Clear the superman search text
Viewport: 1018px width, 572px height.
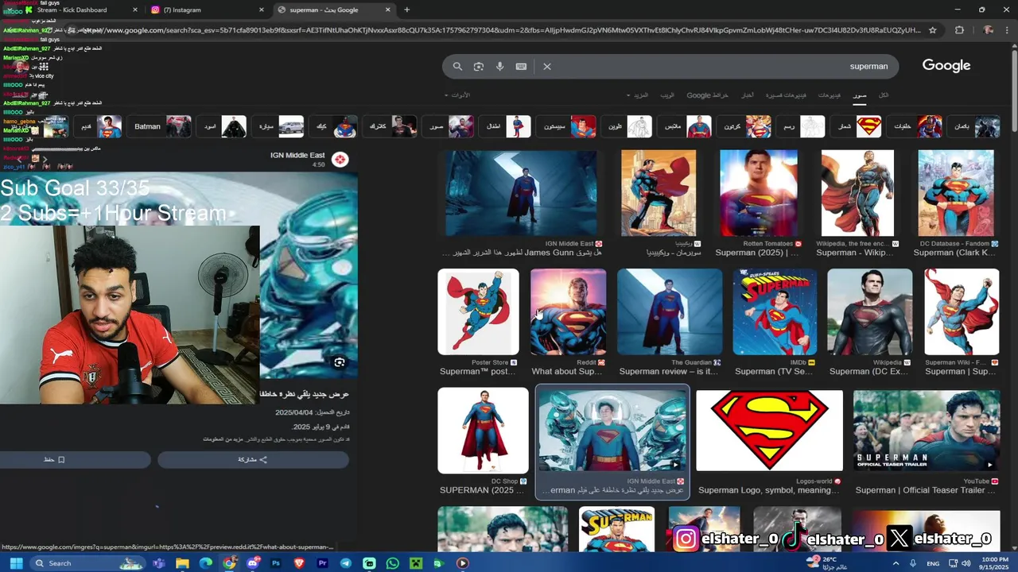pos(547,67)
